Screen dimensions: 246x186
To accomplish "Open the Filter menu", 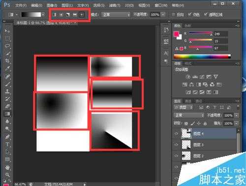I will click(115, 5).
